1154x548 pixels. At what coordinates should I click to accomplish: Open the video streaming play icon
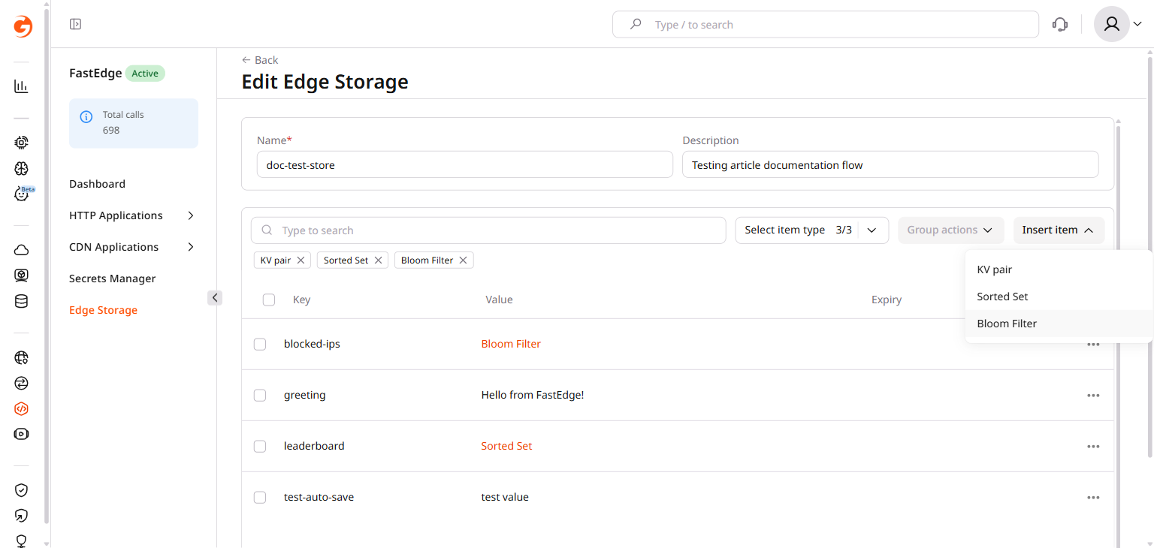coord(21,434)
